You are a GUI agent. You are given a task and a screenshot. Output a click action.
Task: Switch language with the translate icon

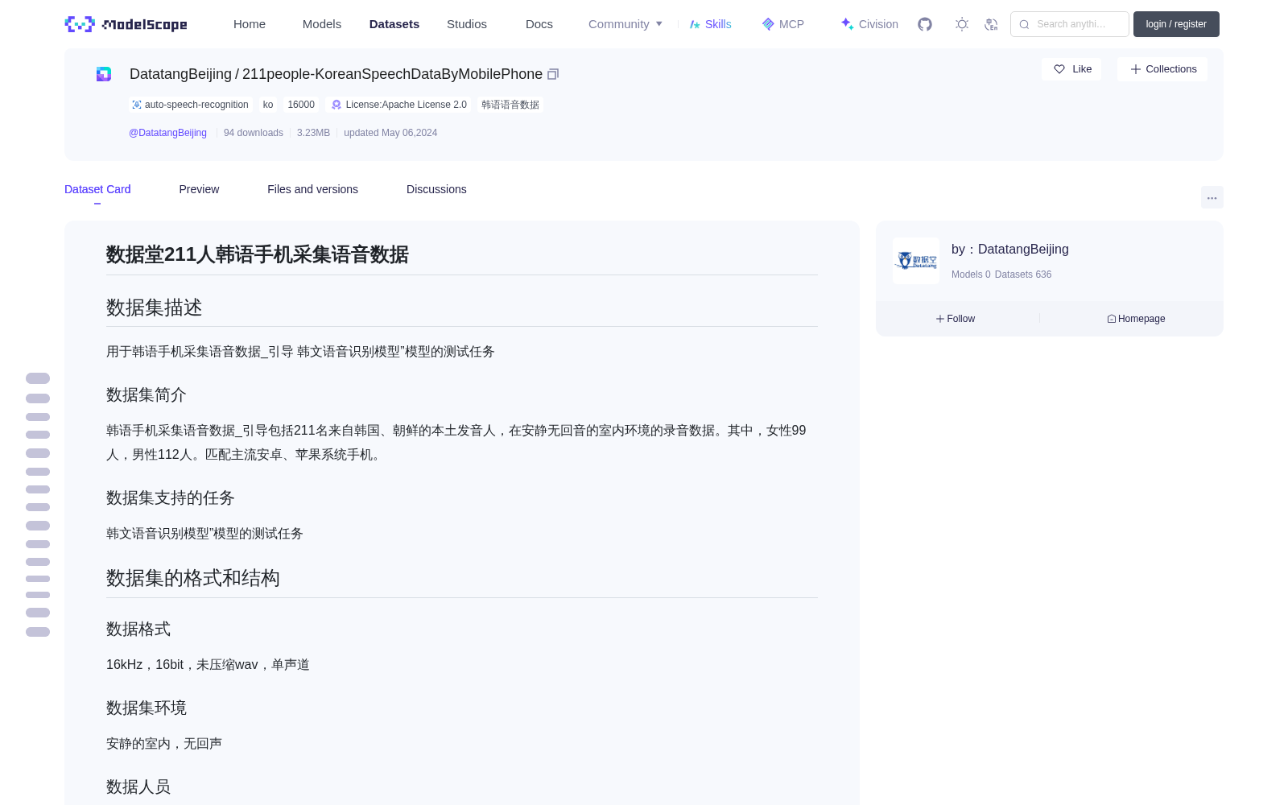pos(992,24)
